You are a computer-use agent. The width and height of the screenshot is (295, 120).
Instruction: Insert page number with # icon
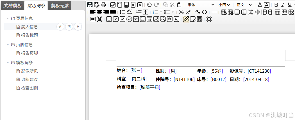tap(133, 5)
